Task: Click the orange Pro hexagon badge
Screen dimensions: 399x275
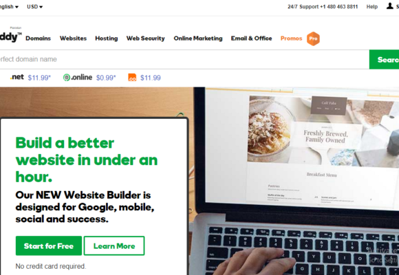Action: tap(313, 38)
